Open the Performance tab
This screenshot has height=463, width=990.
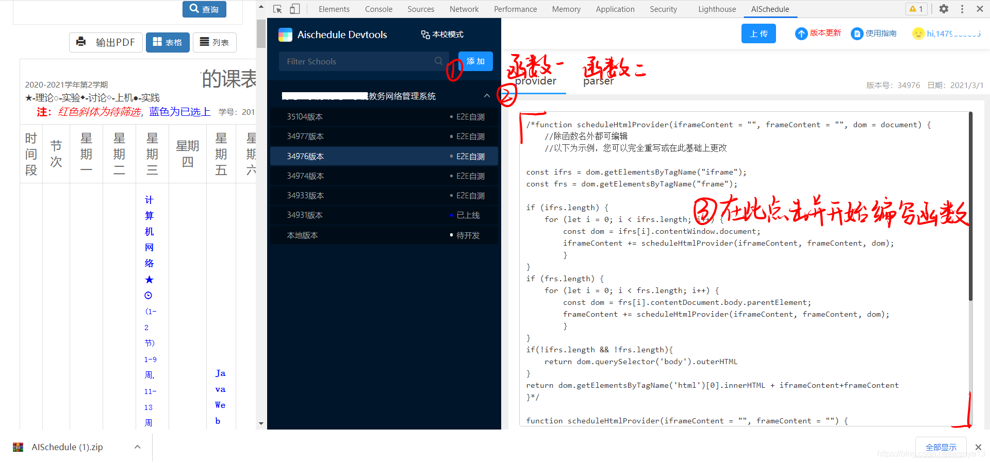click(x=515, y=9)
